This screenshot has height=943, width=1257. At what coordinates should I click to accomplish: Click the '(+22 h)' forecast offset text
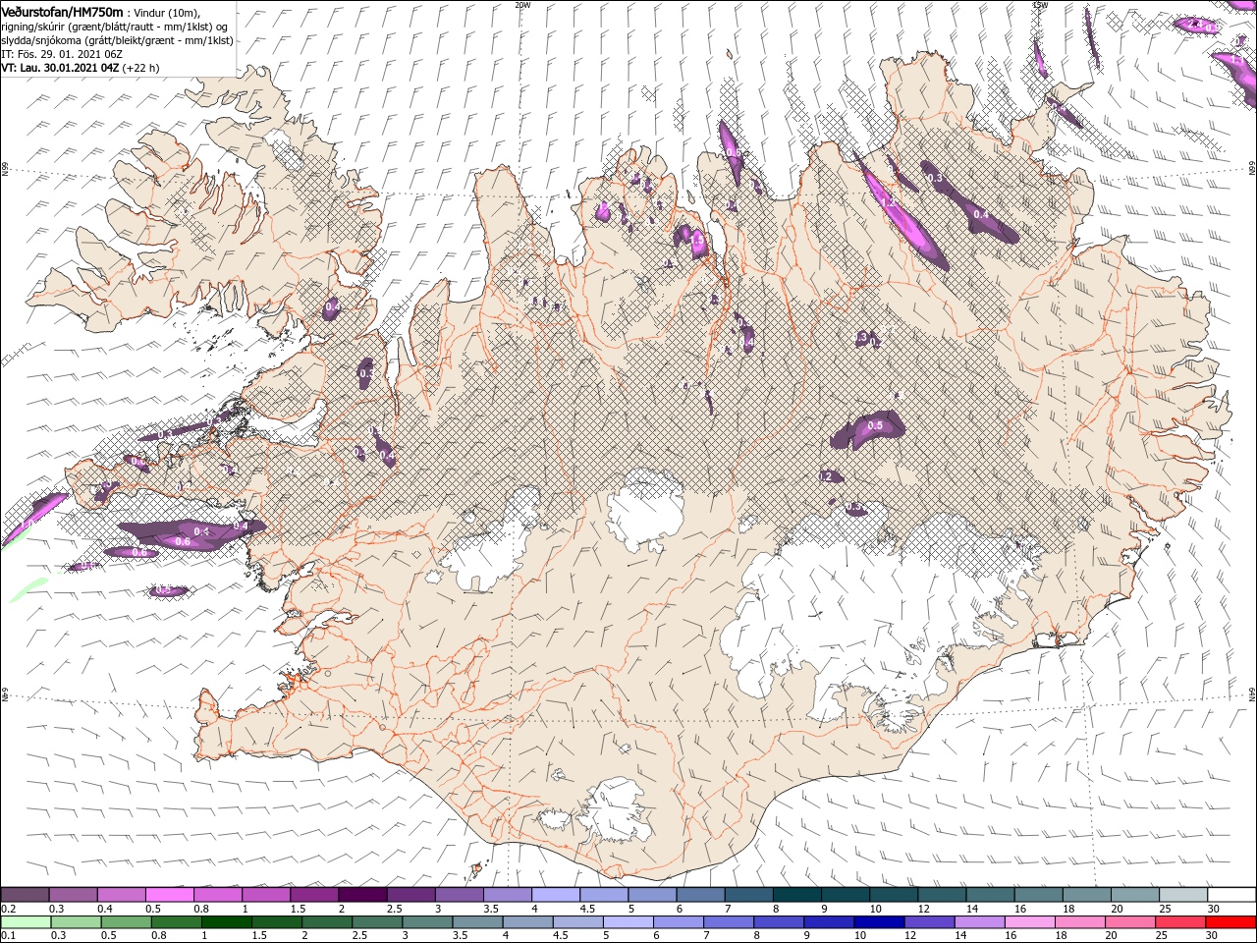click(141, 68)
